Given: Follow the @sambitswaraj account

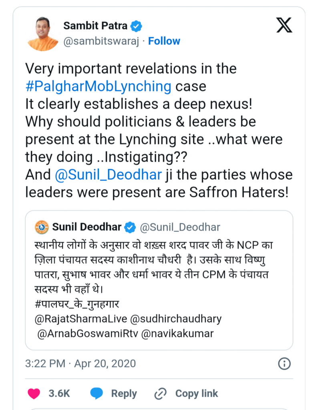Looking at the screenshot, I should (164, 41).
